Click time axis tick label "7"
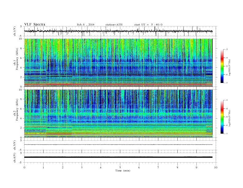 pos(158,167)
